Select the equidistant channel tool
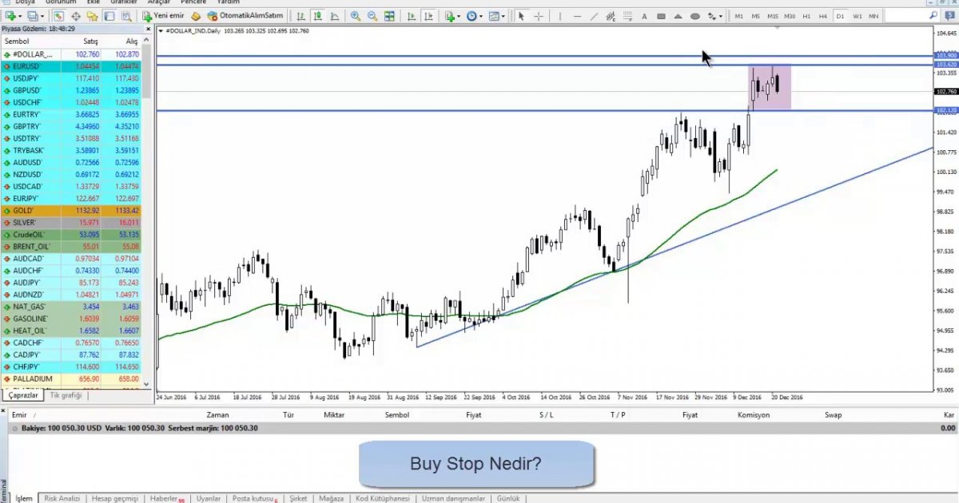959x503 pixels. click(611, 16)
